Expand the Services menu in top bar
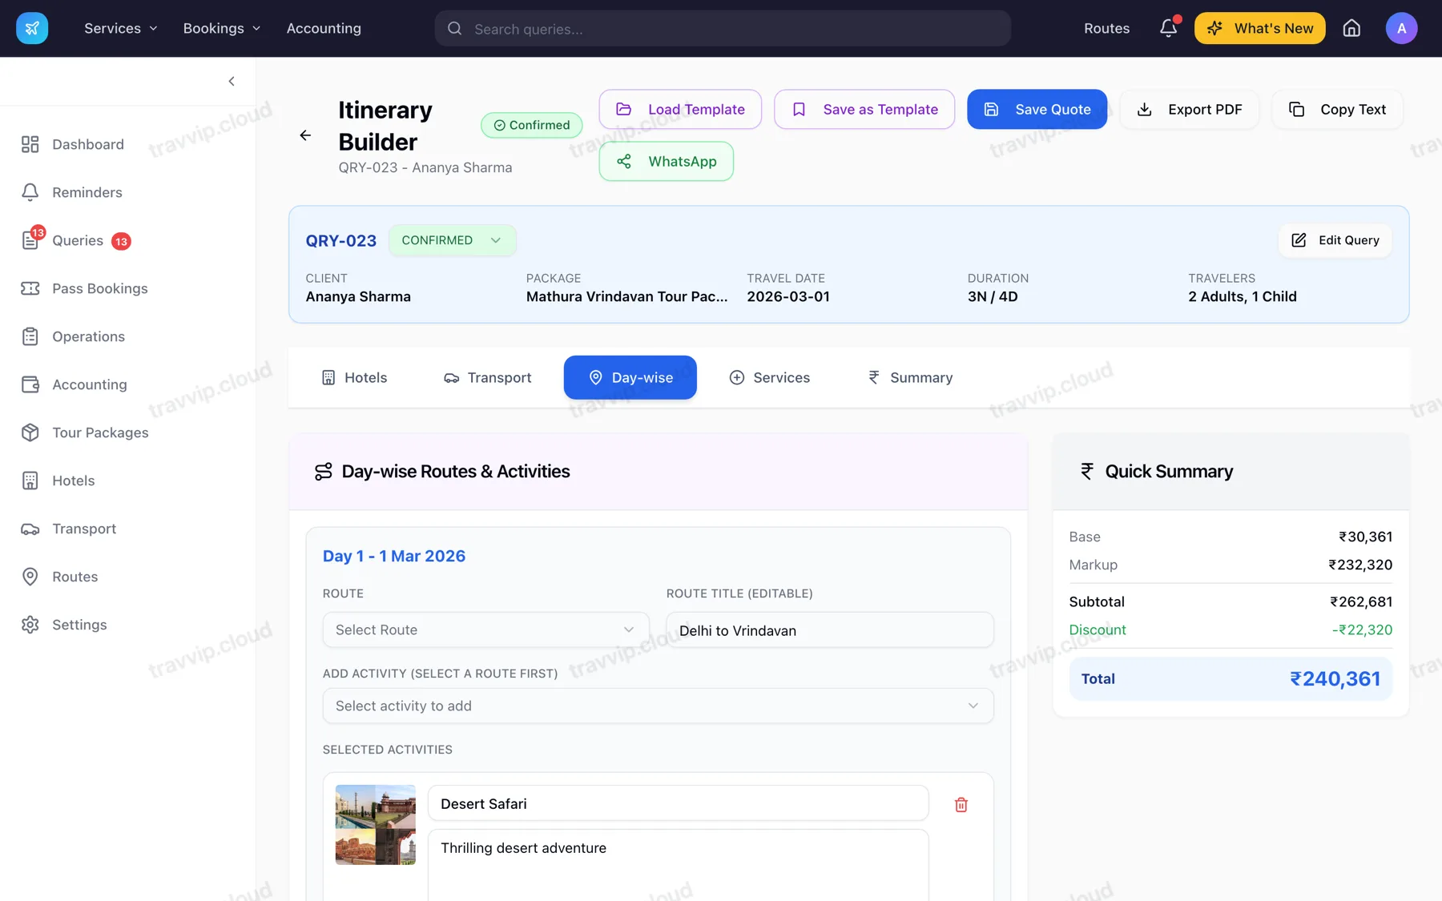The height and width of the screenshot is (901, 1442). pyautogui.click(x=121, y=28)
